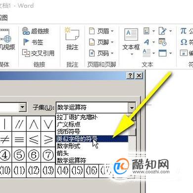The image size is (193, 193).
Task: Insert an object icon in the Text group
Action: click(162, 53)
